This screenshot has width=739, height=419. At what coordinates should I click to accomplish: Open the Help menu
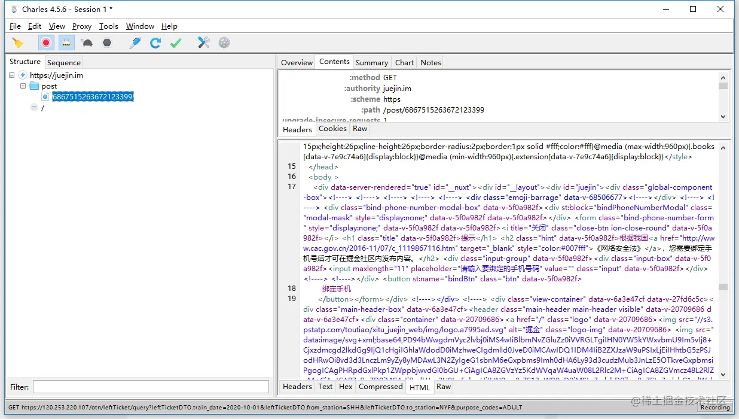(170, 26)
